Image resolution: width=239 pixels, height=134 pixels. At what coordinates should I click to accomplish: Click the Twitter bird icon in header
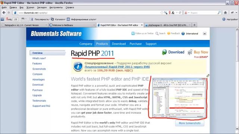point(133,33)
